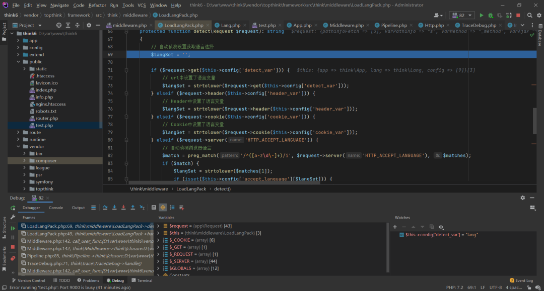The height and width of the screenshot is (291, 544).
Task: Expand the app folder in project tree
Action: [19, 41]
